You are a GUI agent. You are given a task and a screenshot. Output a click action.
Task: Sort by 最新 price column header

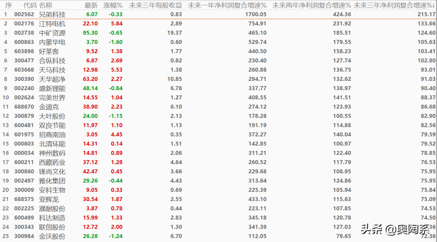(91, 5)
